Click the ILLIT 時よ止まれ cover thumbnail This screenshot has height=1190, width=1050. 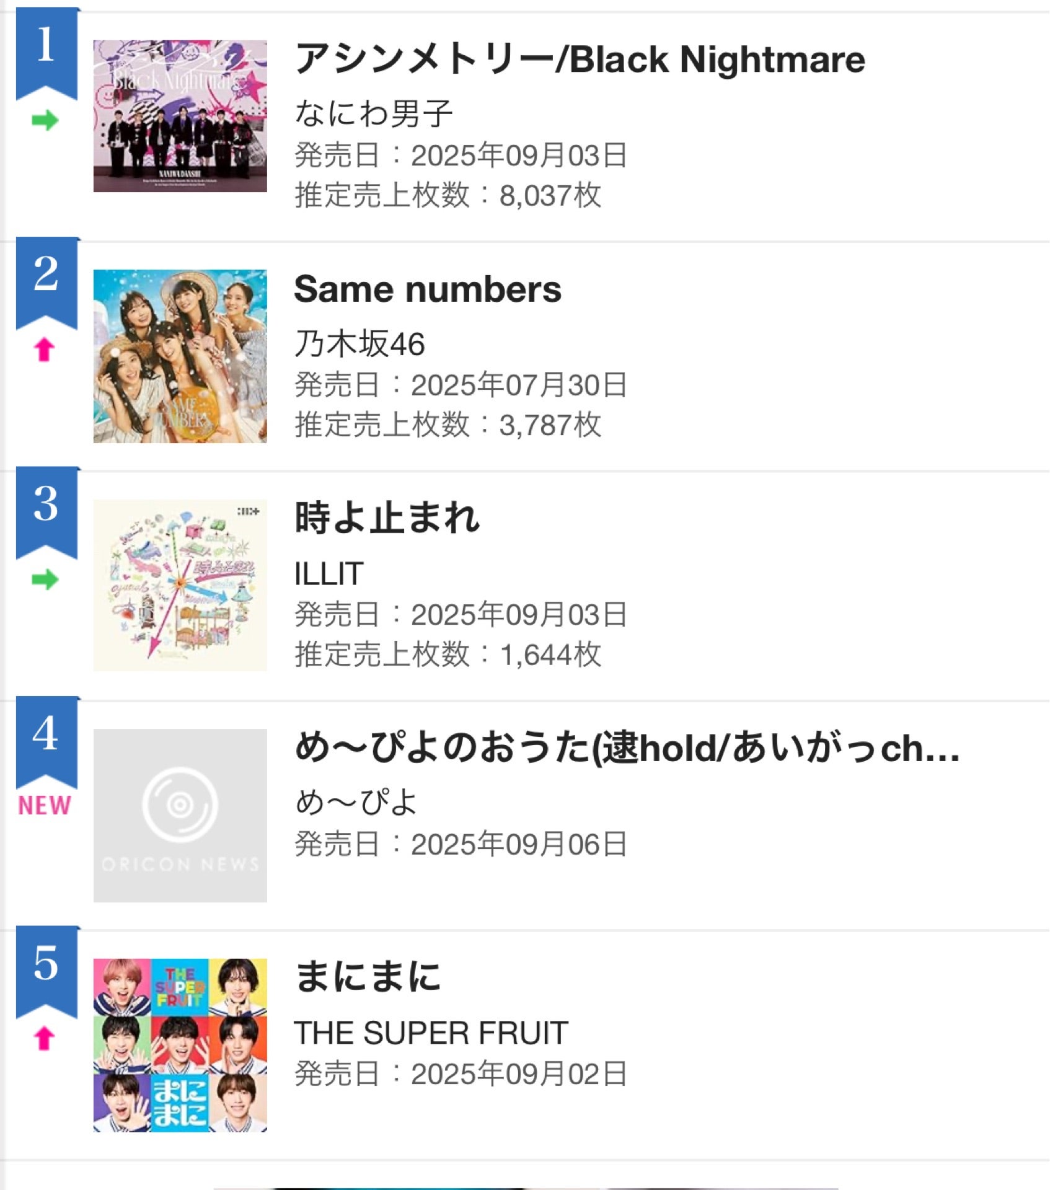(x=180, y=585)
